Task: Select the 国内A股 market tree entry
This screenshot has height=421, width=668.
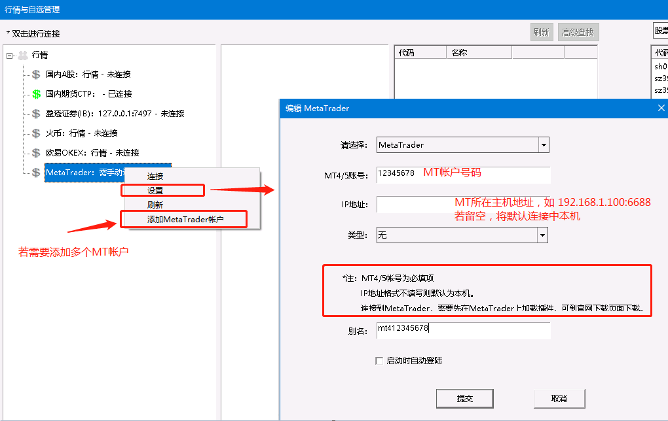Action: 88,75
